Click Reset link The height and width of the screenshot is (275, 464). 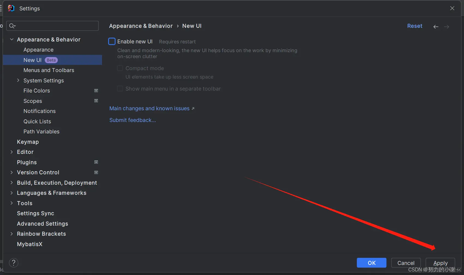click(415, 26)
